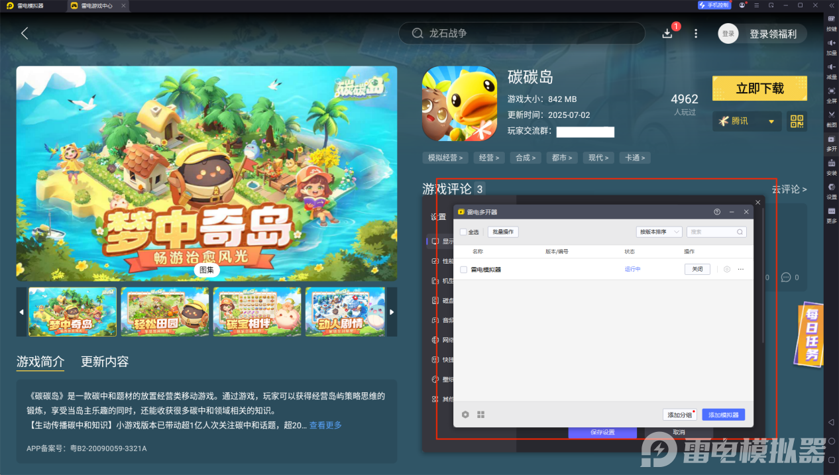Expand the 按版本排序 sort dropdown
The height and width of the screenshot is (475, 839).
658,232
